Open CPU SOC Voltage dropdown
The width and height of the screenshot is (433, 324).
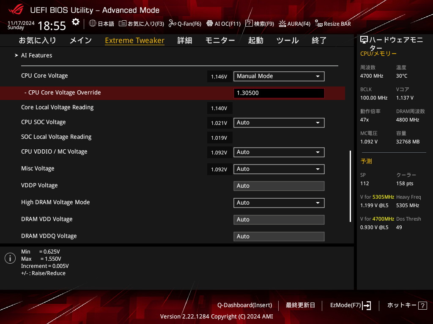coord(279,123)
